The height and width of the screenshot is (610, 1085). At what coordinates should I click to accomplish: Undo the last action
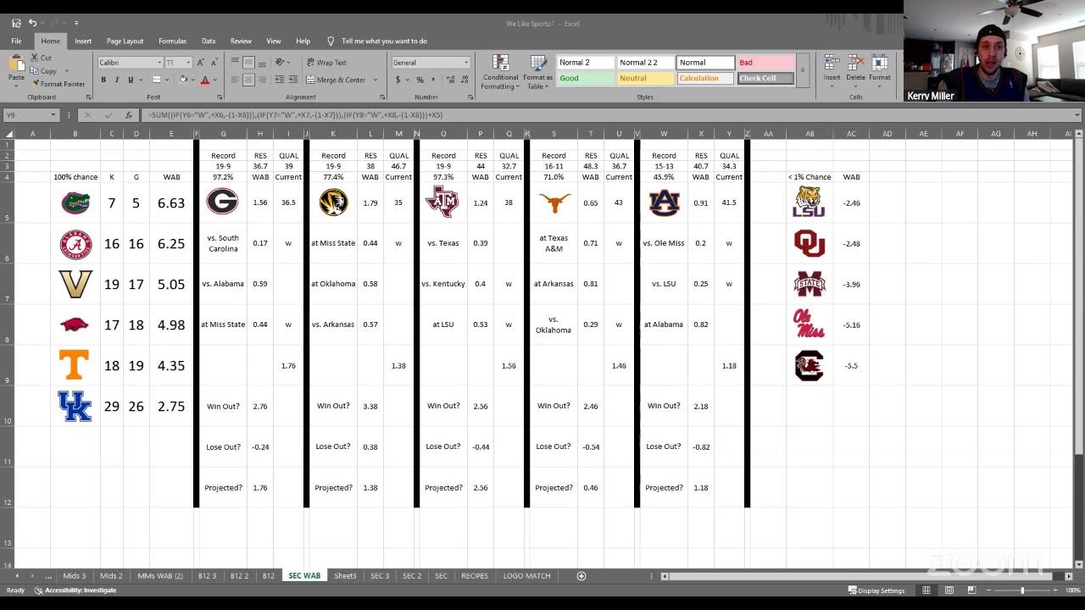tap(32, 23)
